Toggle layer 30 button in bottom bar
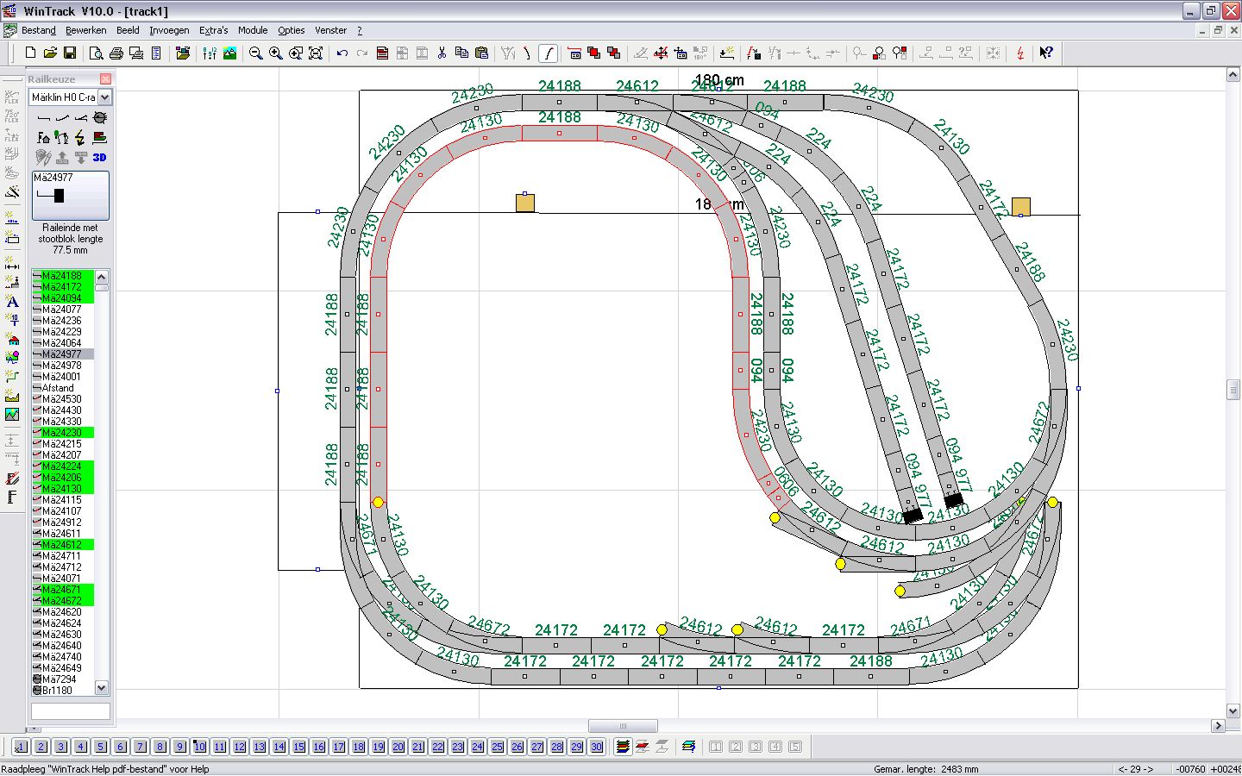Screen dimensions: 1242x776 (x=596, y=747)
